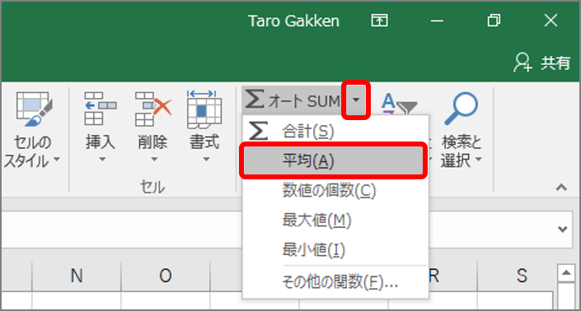The height and width of the screenshot is (311, 581).
Task: Select column O header
Action: coord(166,276)
